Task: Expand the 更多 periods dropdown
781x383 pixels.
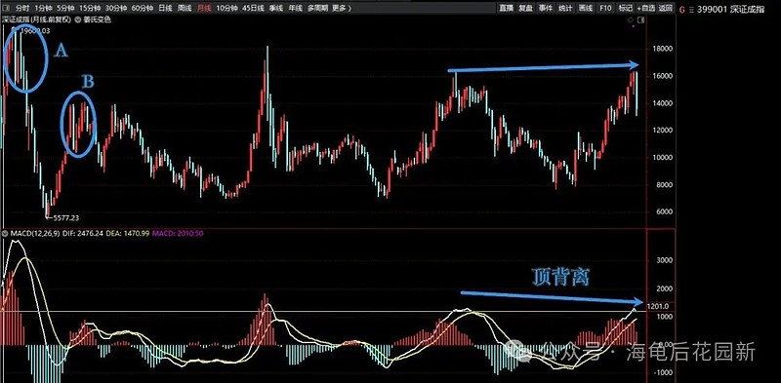Action: pyautogui.click(x=341, y=8)
